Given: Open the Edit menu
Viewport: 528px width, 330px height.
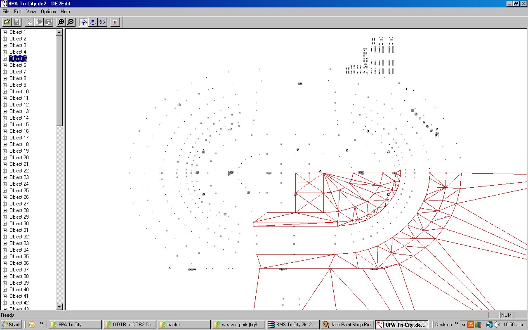Looking at the screenshot, I should click(18, 12).
